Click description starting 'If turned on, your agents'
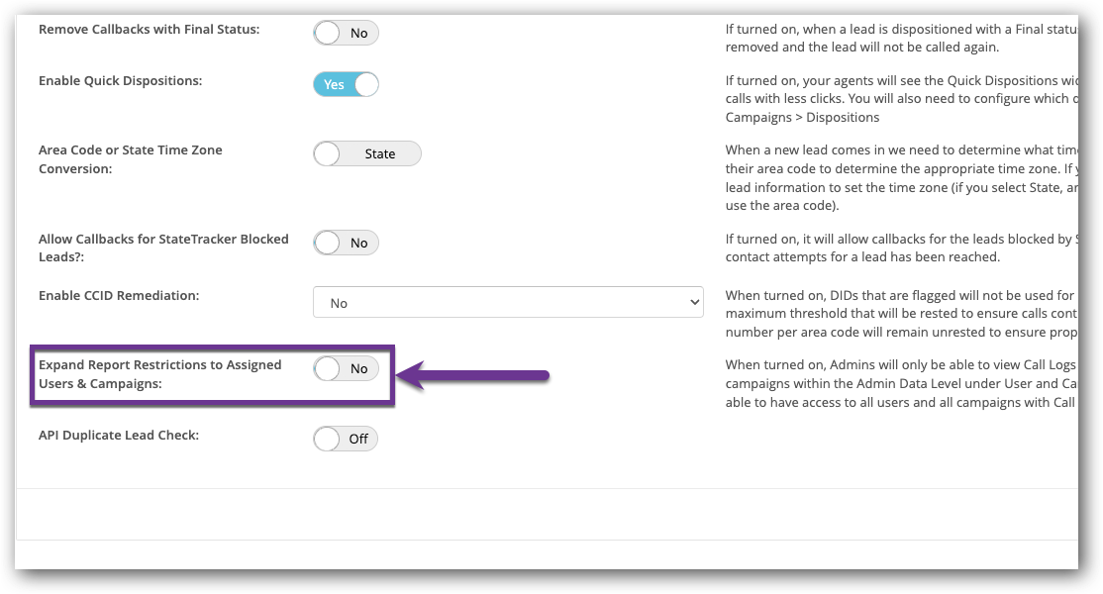1103x594 pixels. (x=902, y=99)
